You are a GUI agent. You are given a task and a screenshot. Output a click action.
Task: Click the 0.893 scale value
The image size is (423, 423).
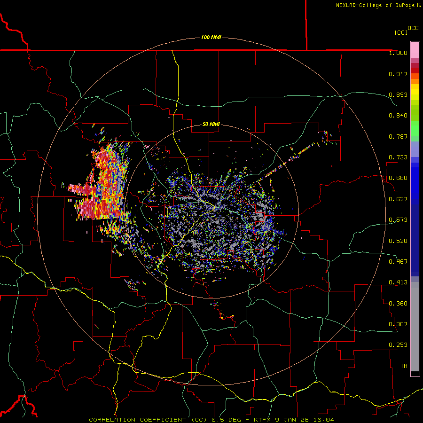click(398, 94)
